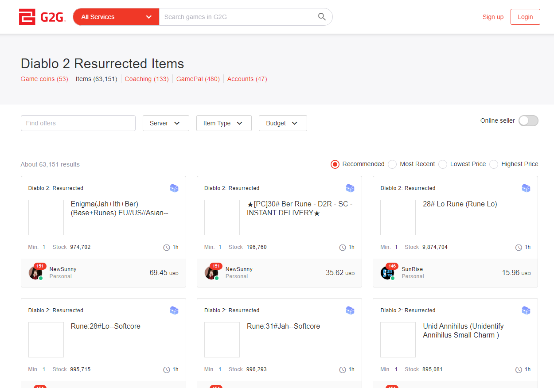Click the delivery box icon on the Enigma card
The width and height of the screenshot is (554, 388).
[174, 188]
